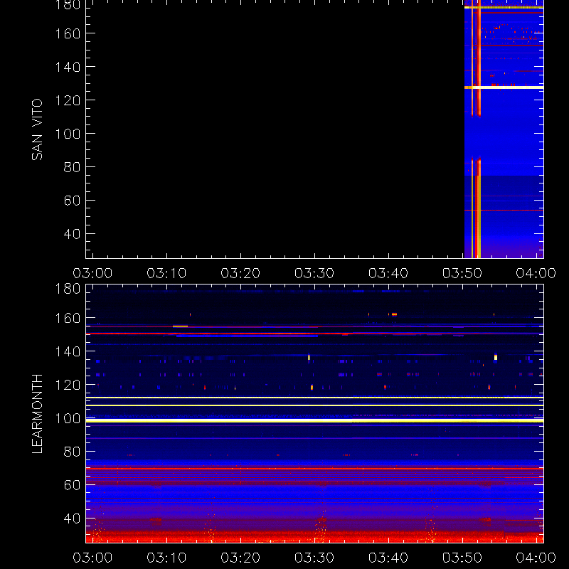
Task: Click 03:50 time label below San Vito plot
Action: click(x=462, y=273)
